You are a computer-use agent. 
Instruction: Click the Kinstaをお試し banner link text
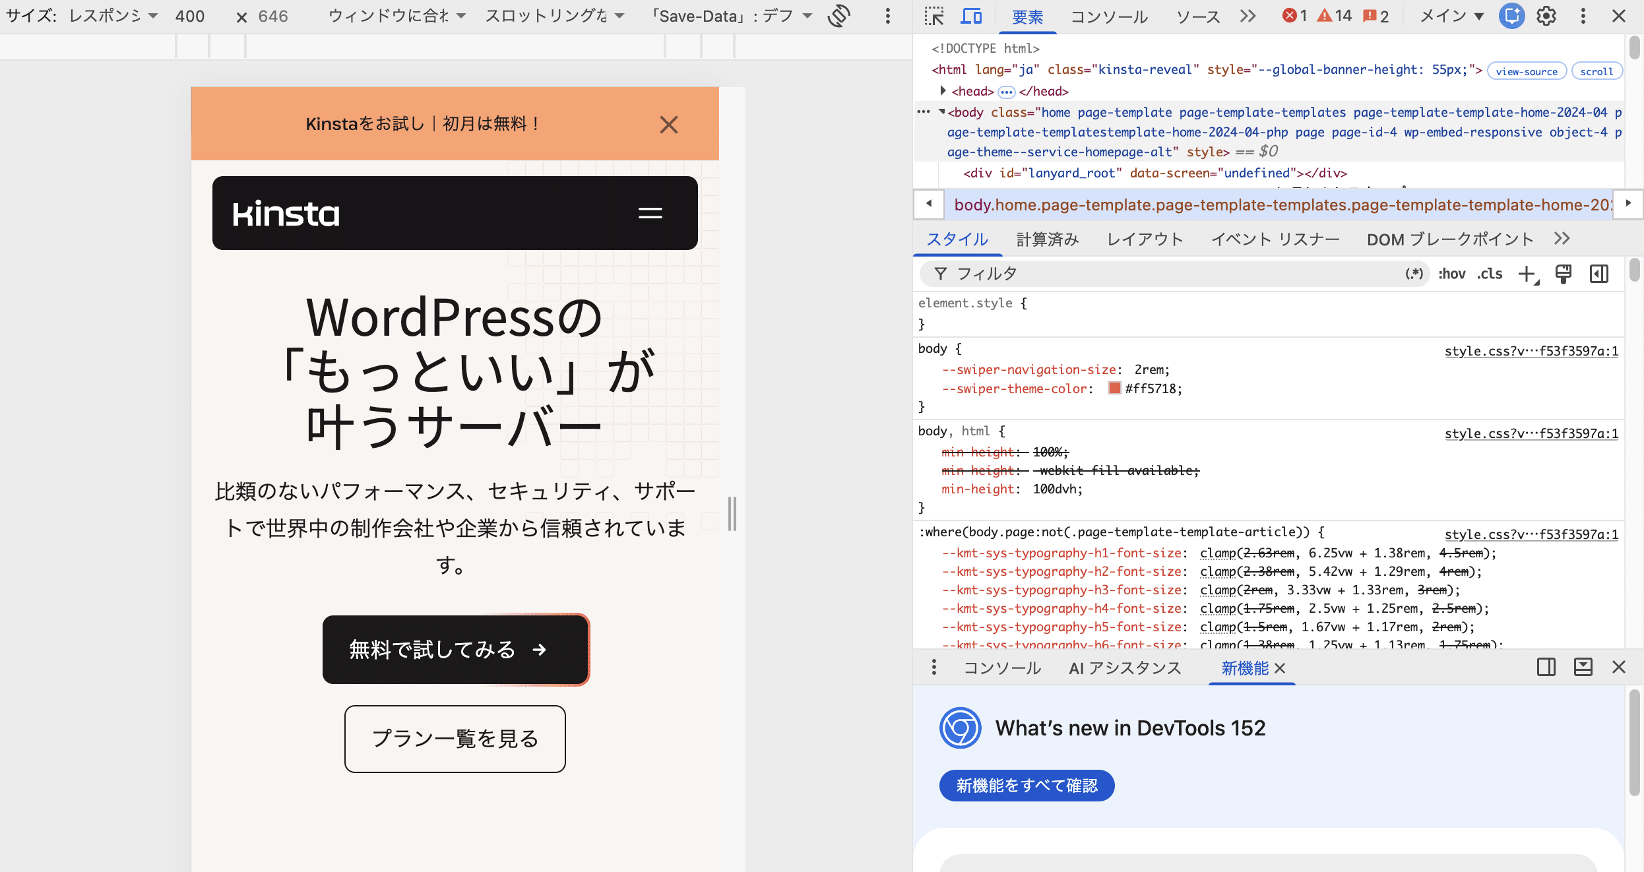coord(422,124)
